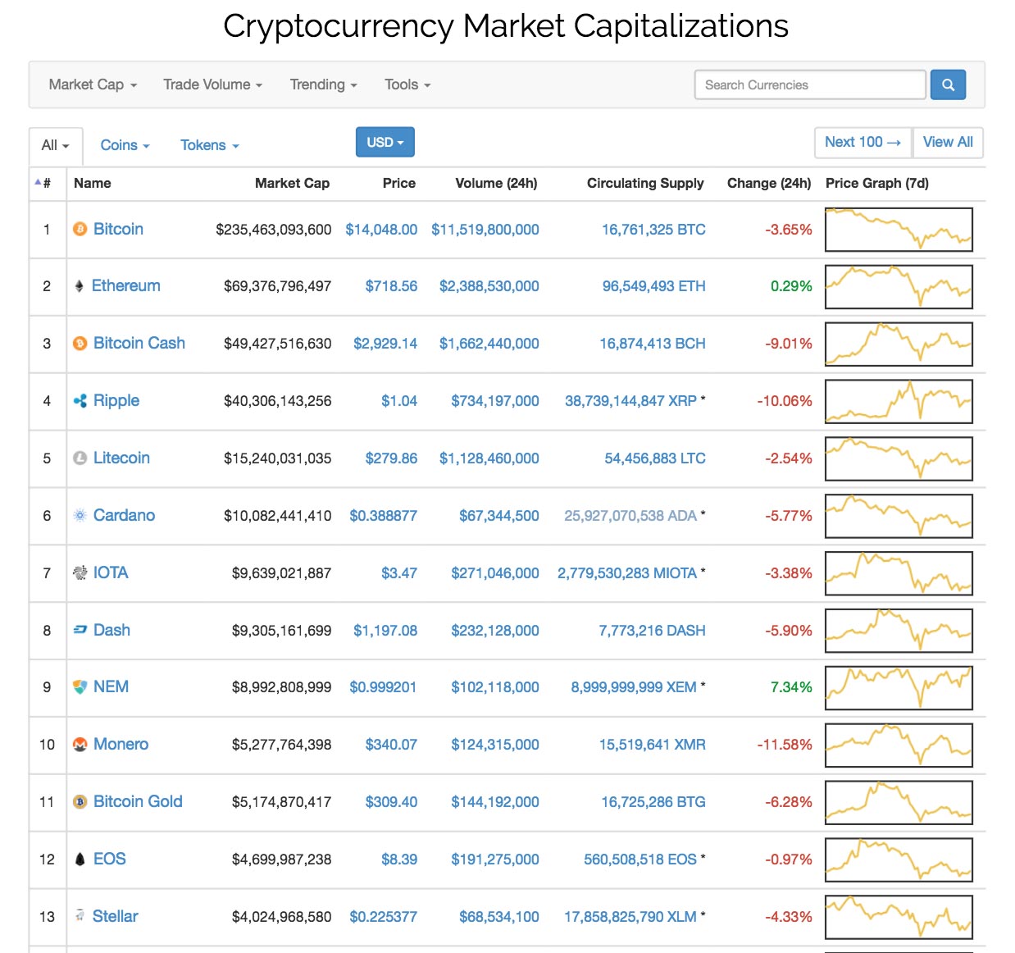Open the Ripple currency link

point(116,400)
